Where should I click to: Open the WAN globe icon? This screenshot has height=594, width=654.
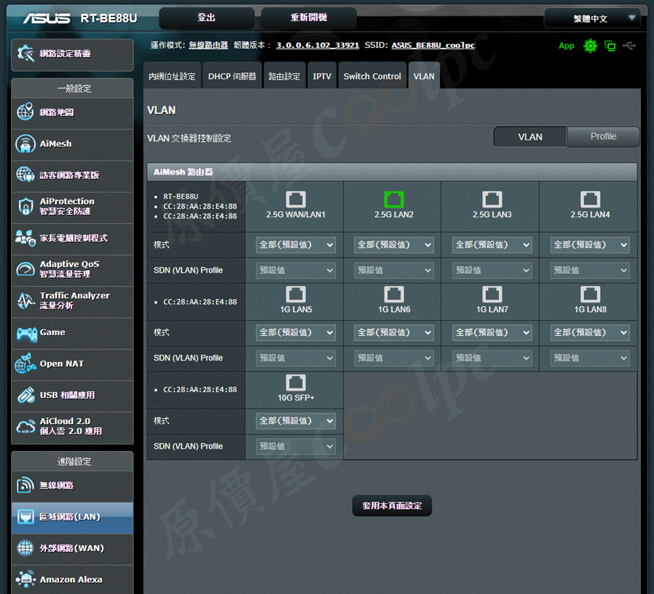click(x=25, y=548)
